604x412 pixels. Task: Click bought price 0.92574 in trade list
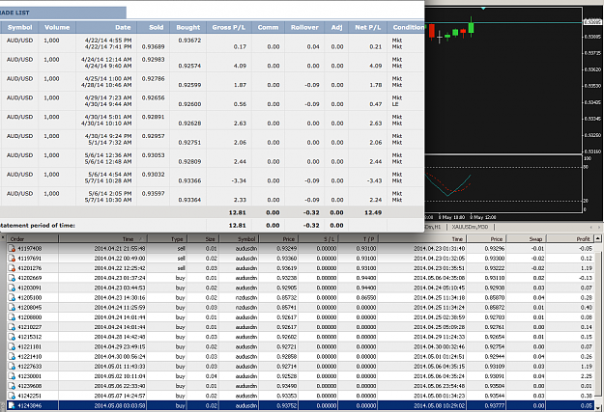tap(189, 66)
